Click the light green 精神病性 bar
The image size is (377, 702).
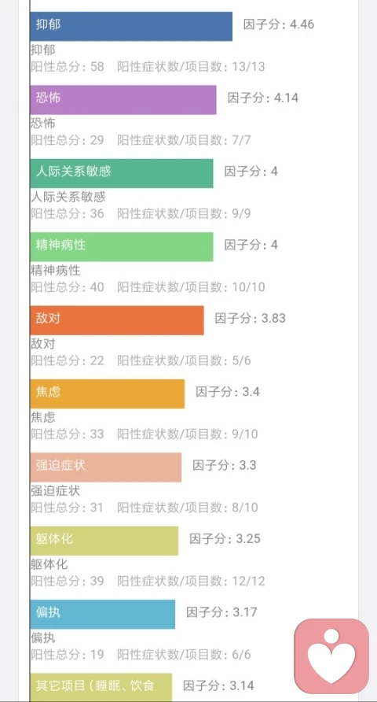tap(122, 246)
